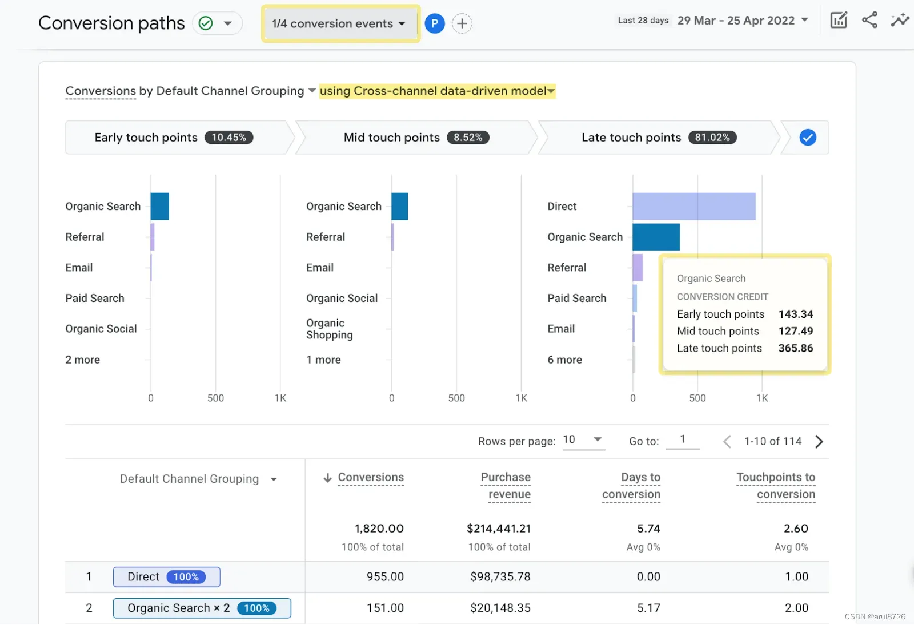Click the Organic Search × 2 path chip
This screenshot has height=625, width=914.
click(202, 608)
